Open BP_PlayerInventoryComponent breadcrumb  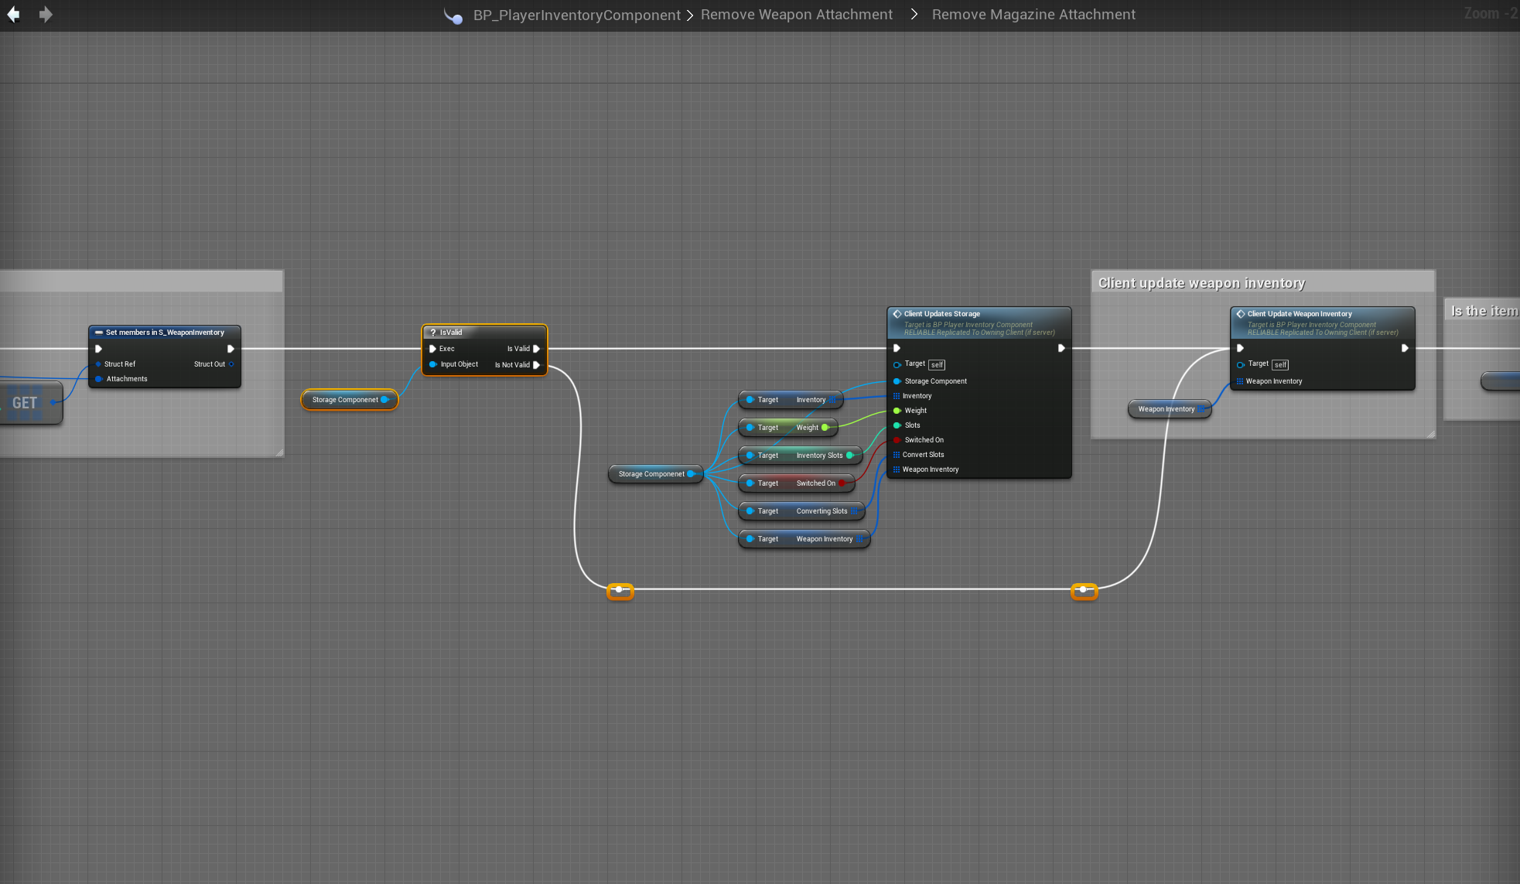tap(576, 15)
